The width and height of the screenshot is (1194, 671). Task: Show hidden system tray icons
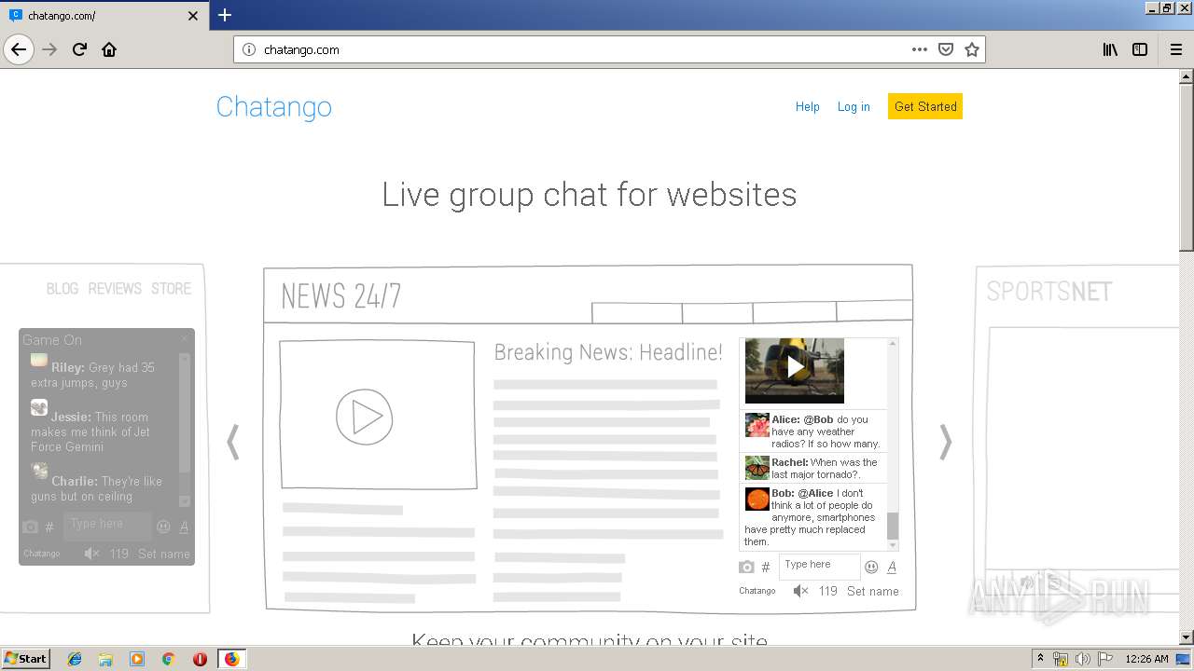coord(1041,659)
